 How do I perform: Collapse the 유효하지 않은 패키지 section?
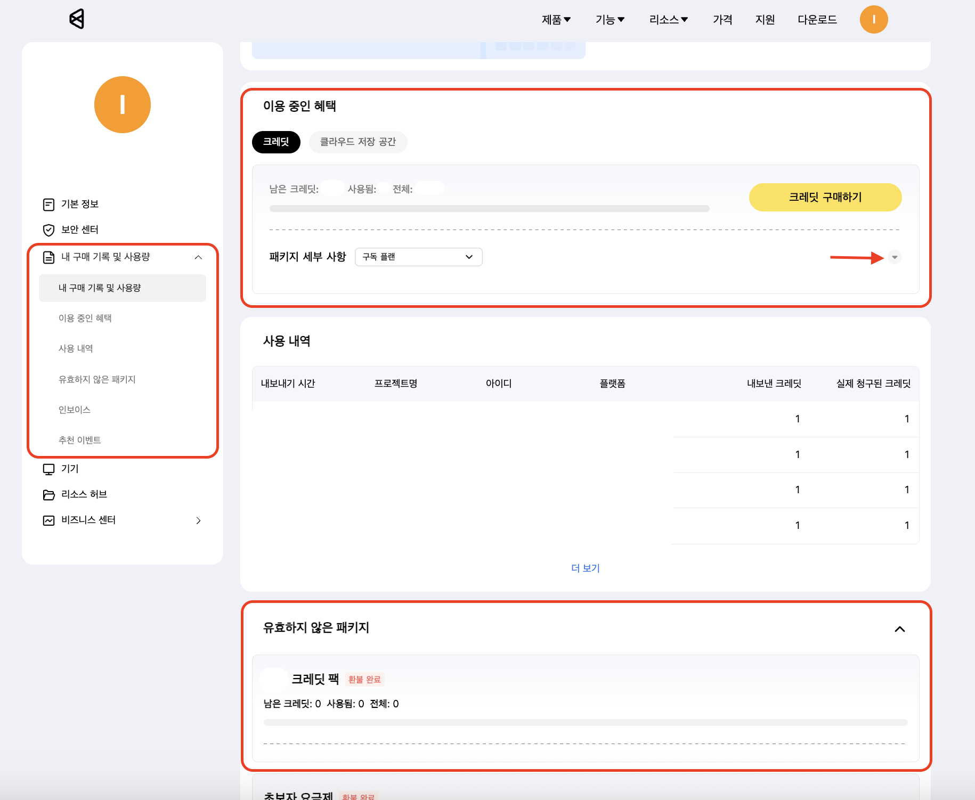[x=899, y=629]
